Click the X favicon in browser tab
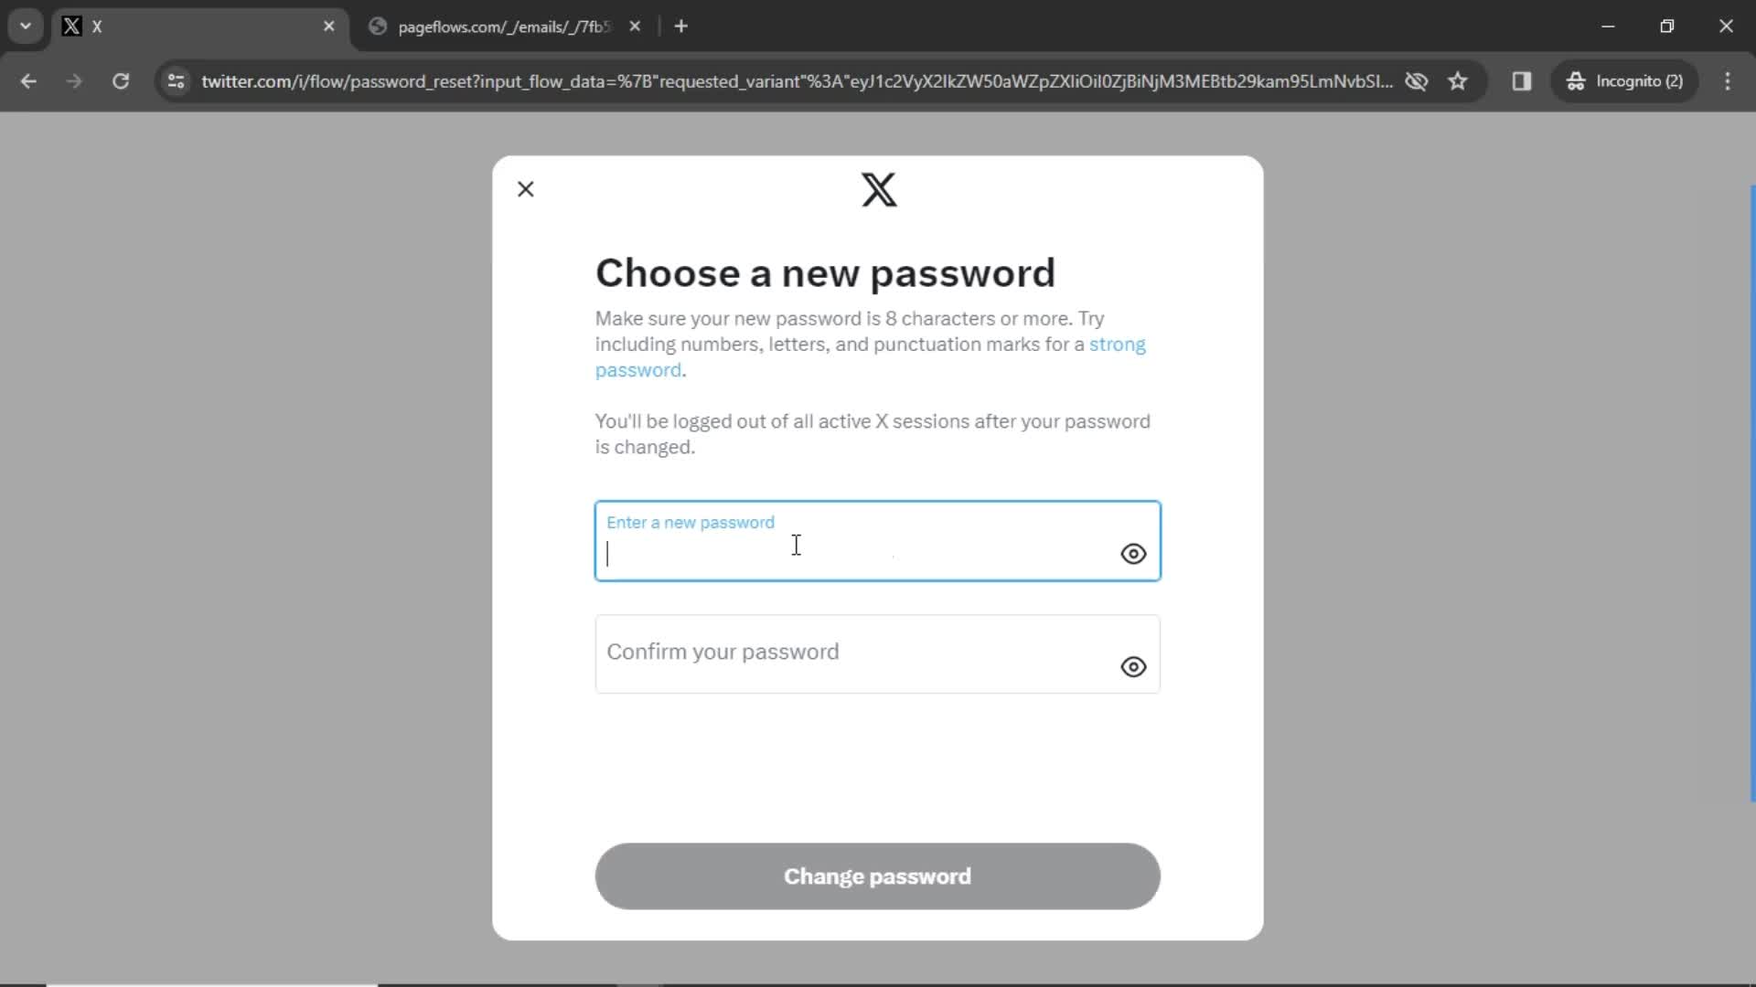This screenshot has height=987, width=1756. coord(71,27)
